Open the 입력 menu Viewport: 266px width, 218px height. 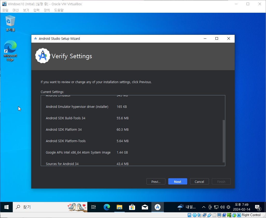point(36,10)
